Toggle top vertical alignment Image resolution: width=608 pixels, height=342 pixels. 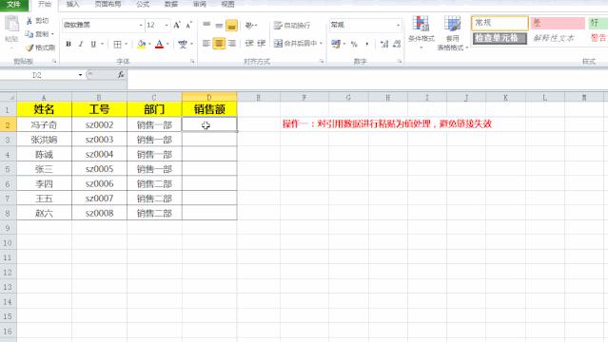(x=206, y=26)
